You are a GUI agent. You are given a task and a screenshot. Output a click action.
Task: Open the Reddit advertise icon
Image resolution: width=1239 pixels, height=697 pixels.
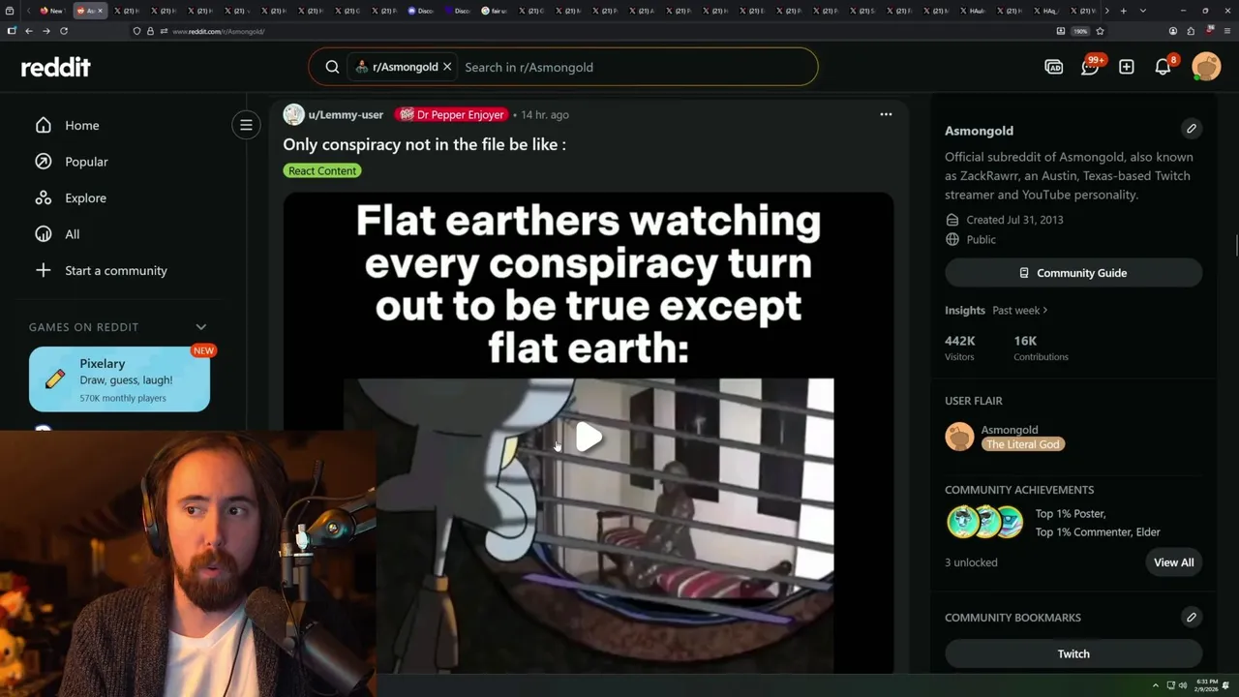point(1053,67)
